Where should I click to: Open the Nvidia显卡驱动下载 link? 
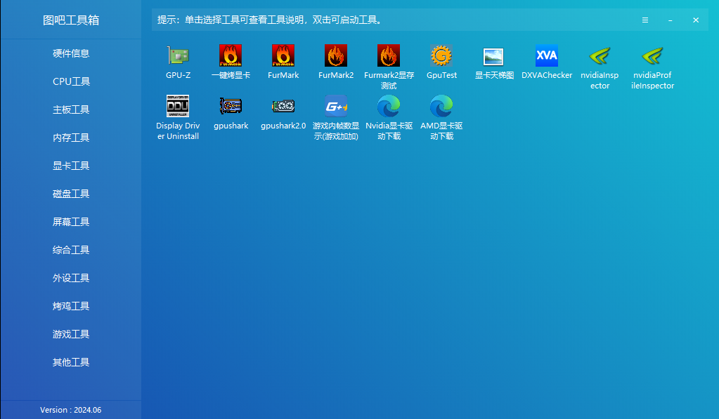pos(389,106)
